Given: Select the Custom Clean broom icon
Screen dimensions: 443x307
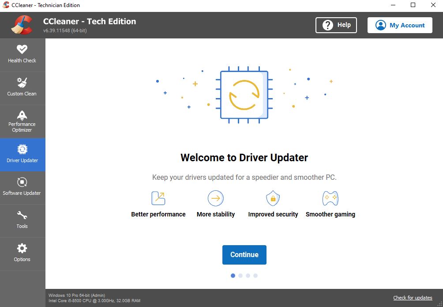Looking at the screenshot, I should 22,83.
